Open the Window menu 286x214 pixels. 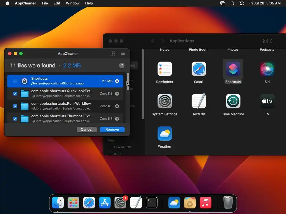73,3
